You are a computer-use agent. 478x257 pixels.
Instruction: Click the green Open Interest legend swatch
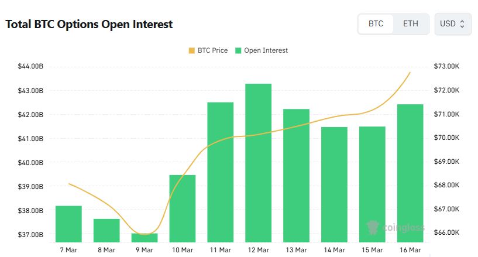(x=238, y=50)
